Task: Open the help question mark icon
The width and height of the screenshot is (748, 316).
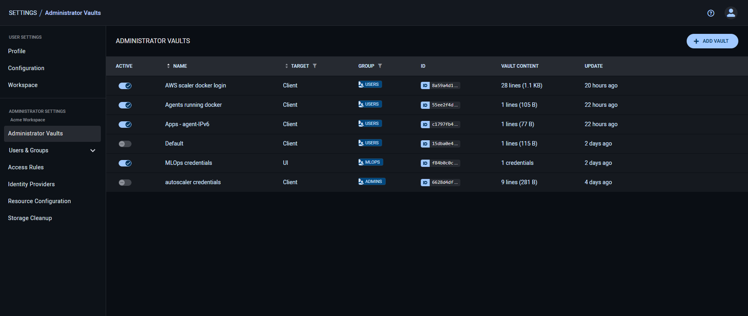Action: tap(711, 13)
